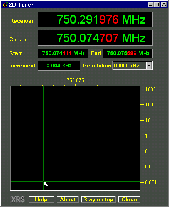Click the horizontal green cursor line
Viewport: 169px width, 207px height.
coord(76,182)
